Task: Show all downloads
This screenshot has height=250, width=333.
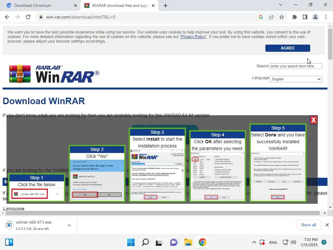Action: [x=308, y=225]
